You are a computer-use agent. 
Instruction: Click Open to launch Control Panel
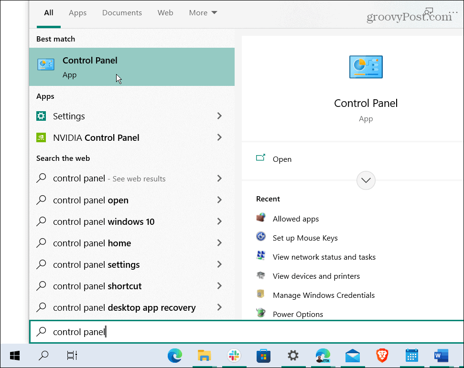pos(282,159)
